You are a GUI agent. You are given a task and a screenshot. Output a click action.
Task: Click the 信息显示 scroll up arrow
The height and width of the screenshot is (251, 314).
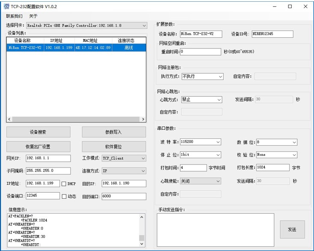tap(142, 217)
